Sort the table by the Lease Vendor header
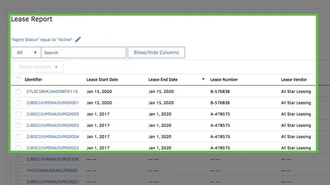The width and height of the screenshot is (330, 185). click(x=294, y=80)
